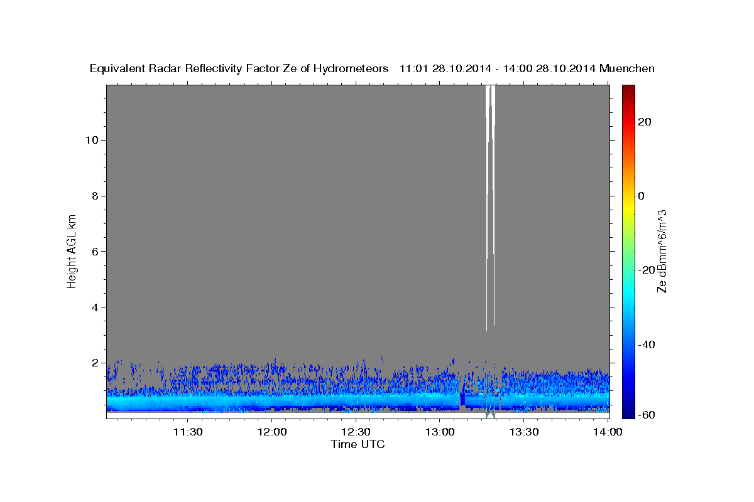Click the 11:30 time tick label
The height and width of the screenshot is (502, 754).
[187, 432]
